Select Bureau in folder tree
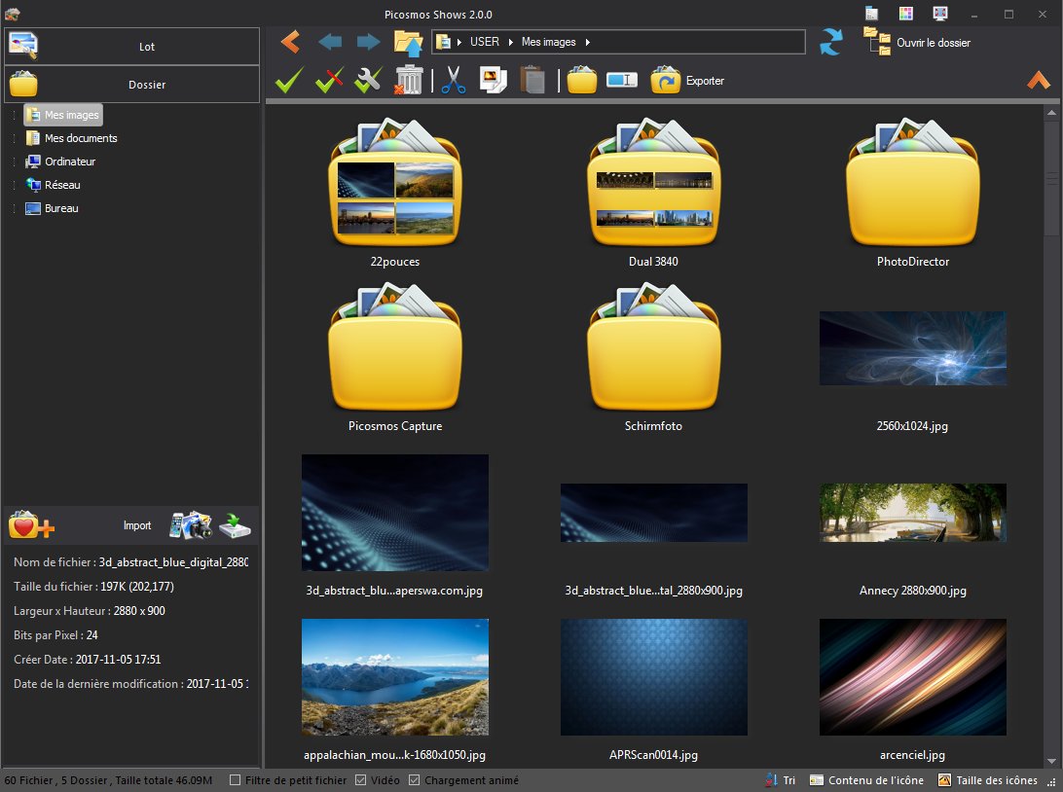 coord(53,208)
